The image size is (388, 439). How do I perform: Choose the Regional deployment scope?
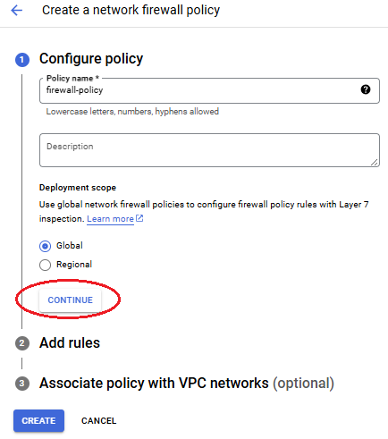45,265
